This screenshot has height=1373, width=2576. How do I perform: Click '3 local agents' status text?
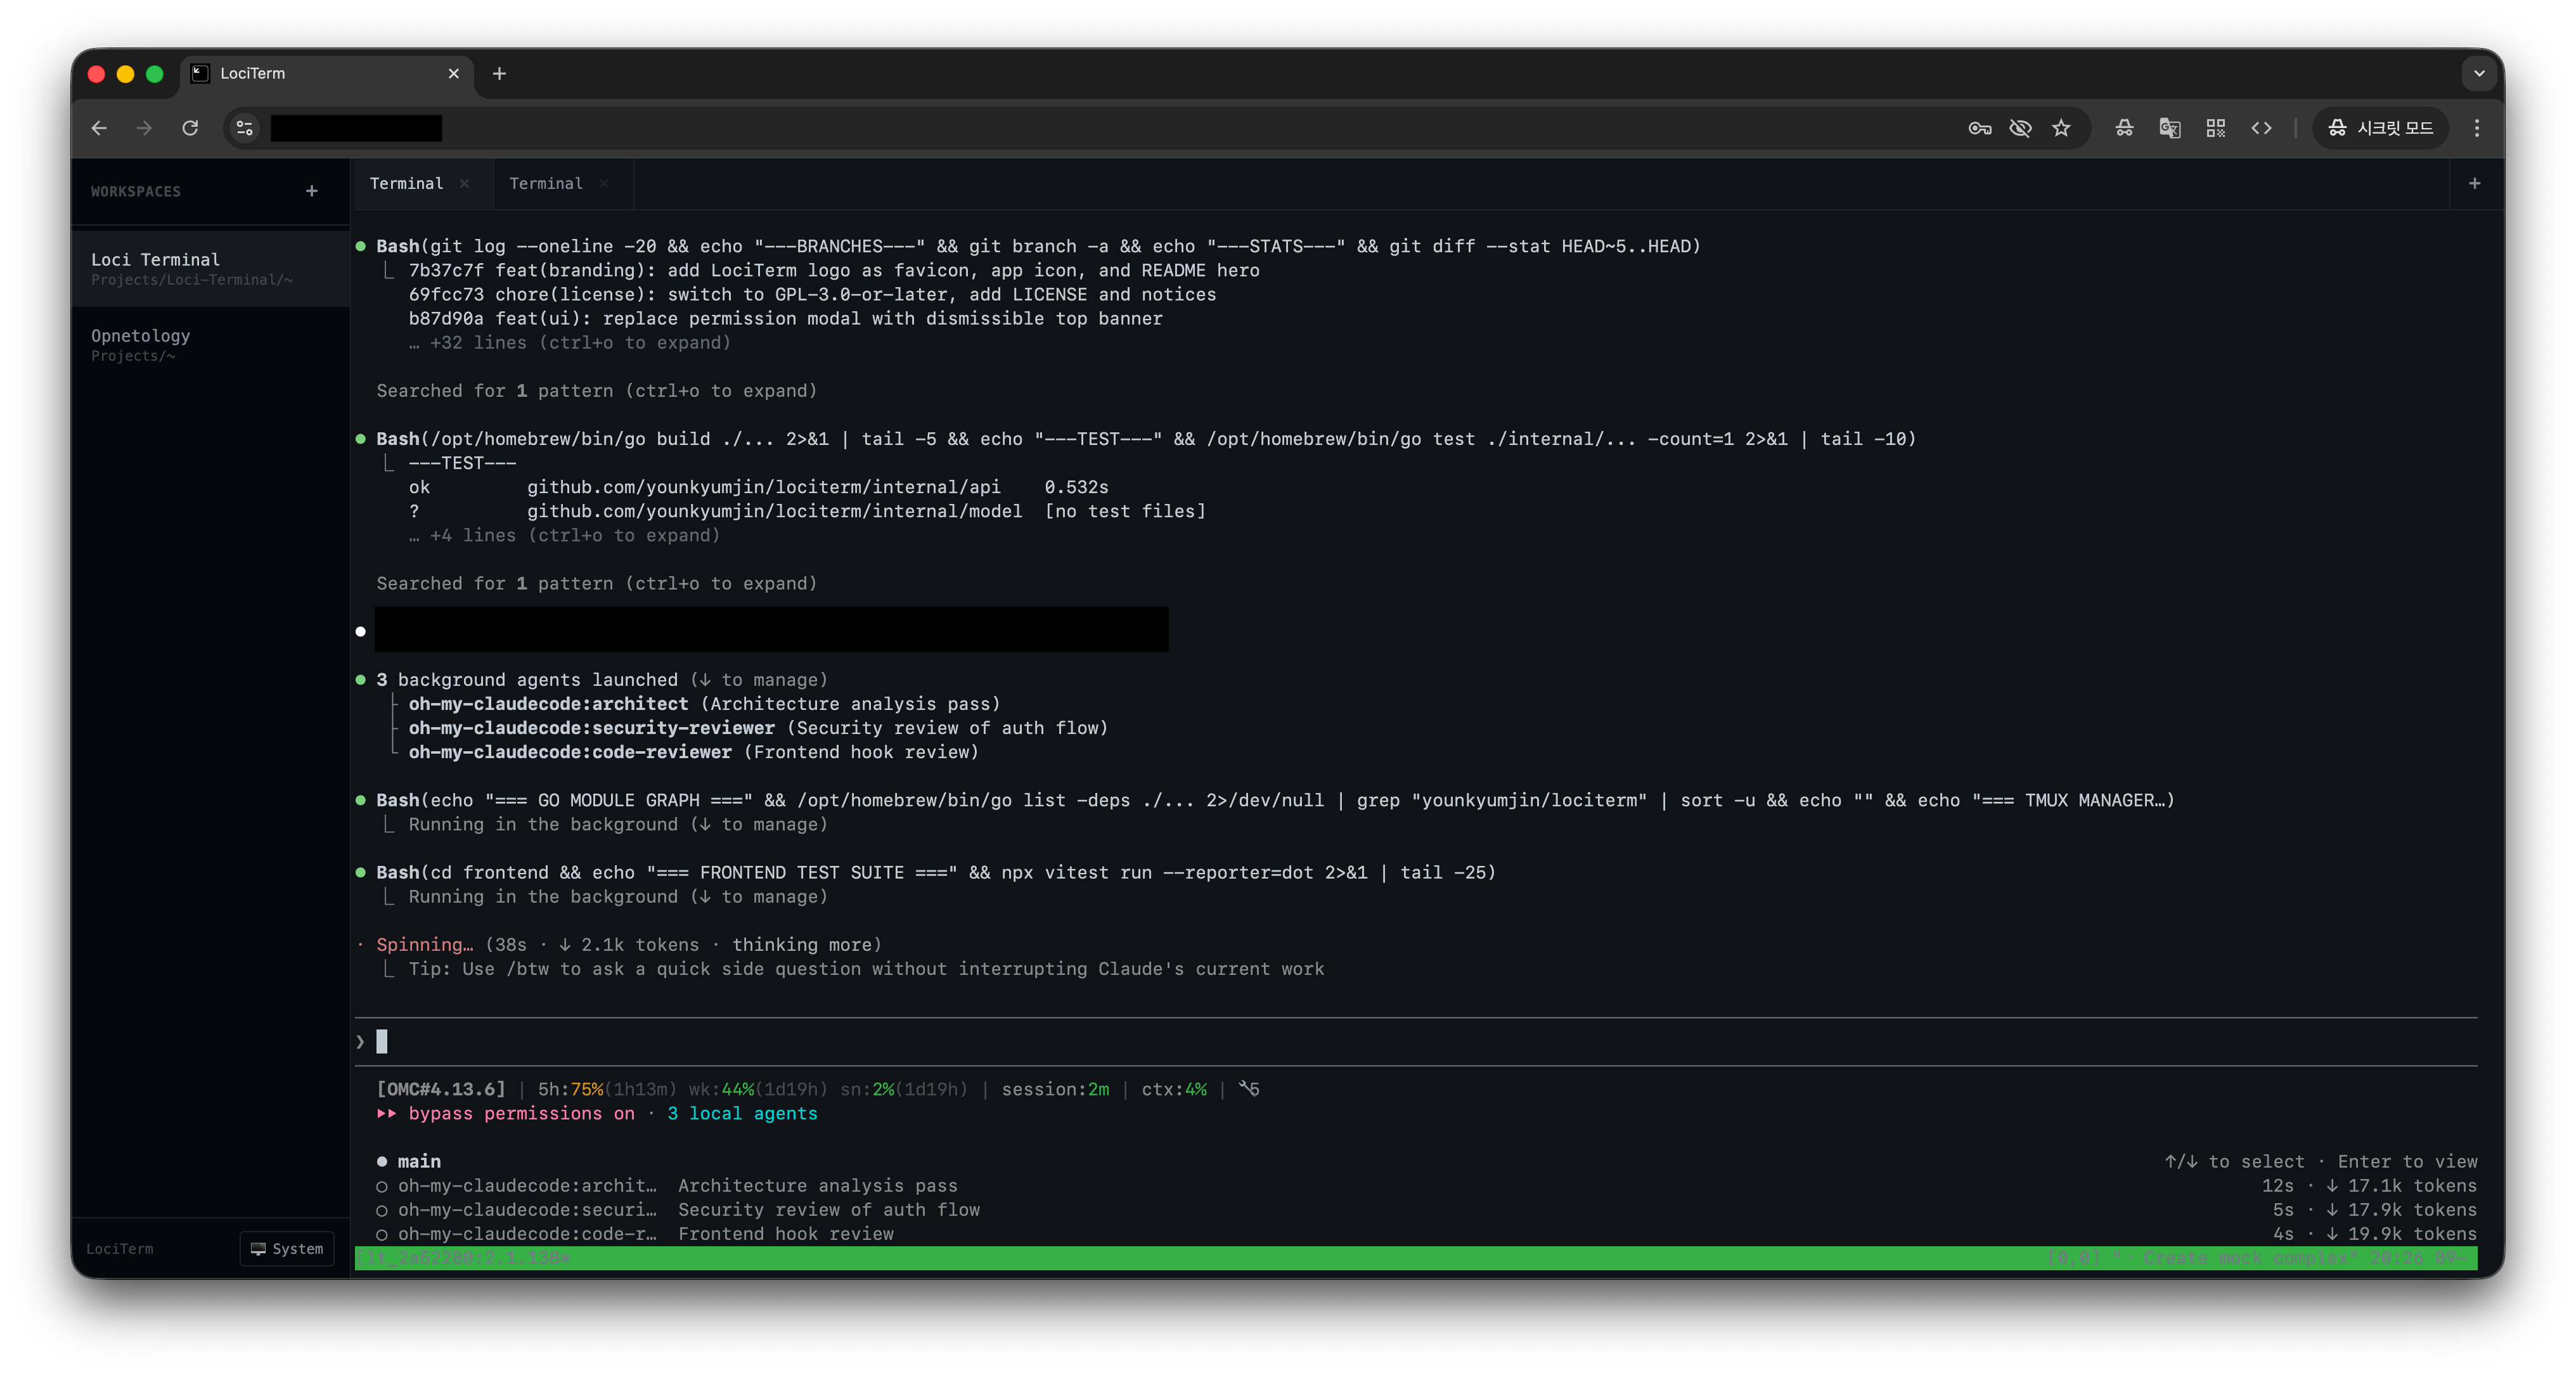(x=742, y=1114)
